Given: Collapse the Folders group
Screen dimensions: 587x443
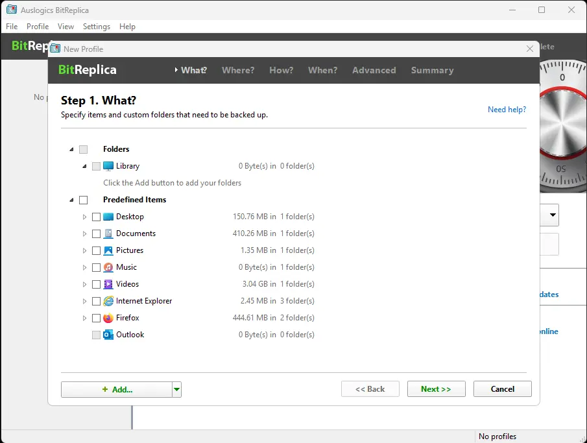Looking at the screenshot, I should 71,149.
